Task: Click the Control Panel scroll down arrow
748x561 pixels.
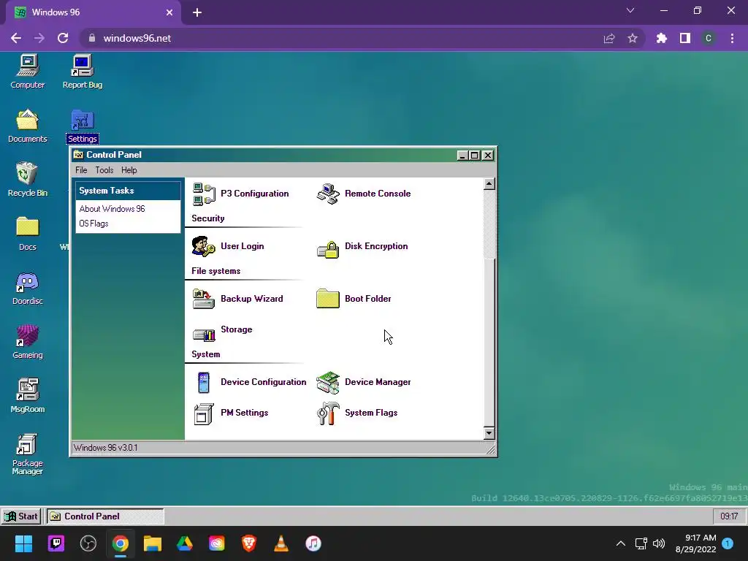Action: click(x=489, y=433)
